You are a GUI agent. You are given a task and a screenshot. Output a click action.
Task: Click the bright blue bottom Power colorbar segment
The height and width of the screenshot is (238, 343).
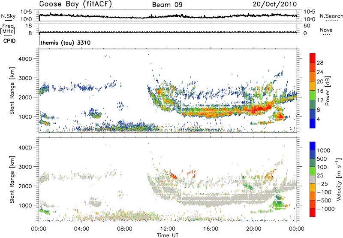tap(313, 123)
